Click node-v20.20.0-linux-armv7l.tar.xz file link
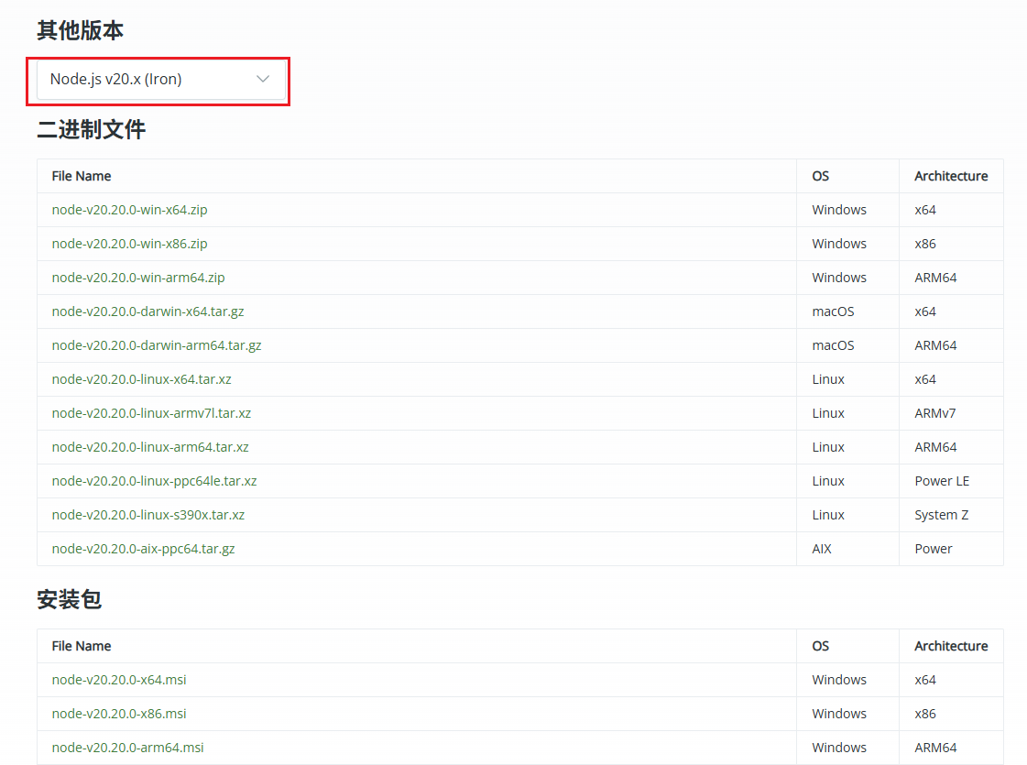Image resolution: width=1027 pixels, height=765 pixels. pyautogui.click(x=151, y=413)
